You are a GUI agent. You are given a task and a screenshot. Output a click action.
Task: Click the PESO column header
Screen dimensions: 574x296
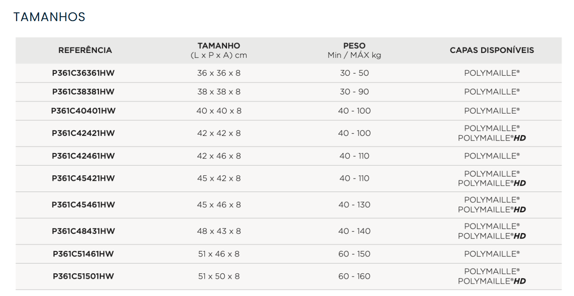tap(354, 46)
